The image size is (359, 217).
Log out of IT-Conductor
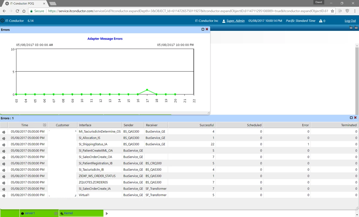click(350, 21)
